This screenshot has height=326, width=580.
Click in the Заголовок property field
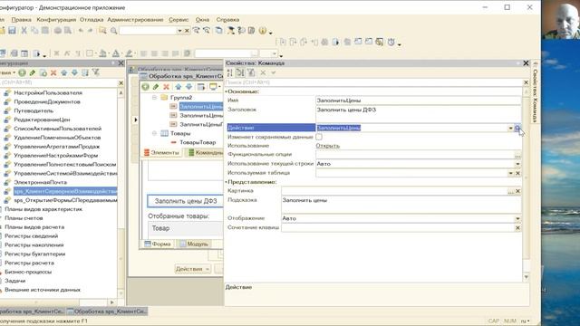pos(418,114)
